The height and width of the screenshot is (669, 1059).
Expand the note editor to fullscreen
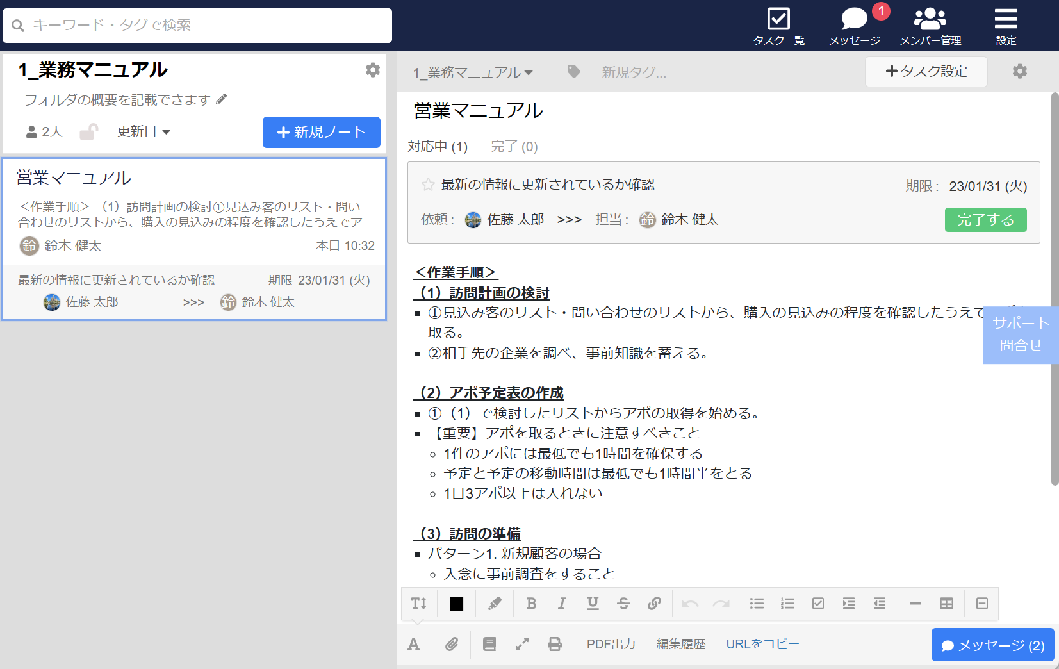tap(522, 644)
